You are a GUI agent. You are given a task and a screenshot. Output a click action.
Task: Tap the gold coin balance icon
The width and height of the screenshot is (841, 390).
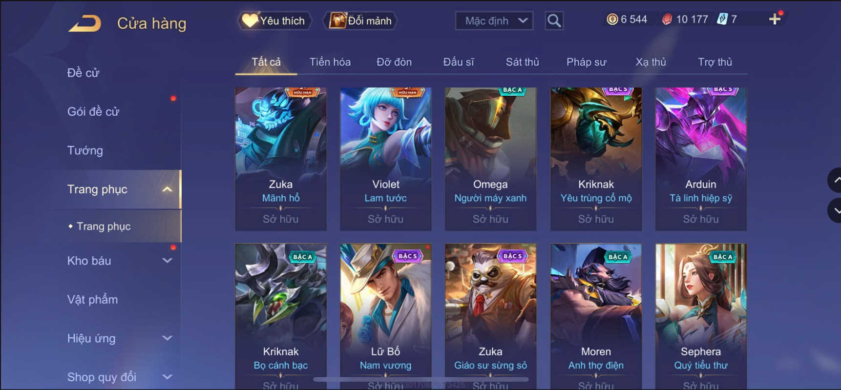(612, 19)
